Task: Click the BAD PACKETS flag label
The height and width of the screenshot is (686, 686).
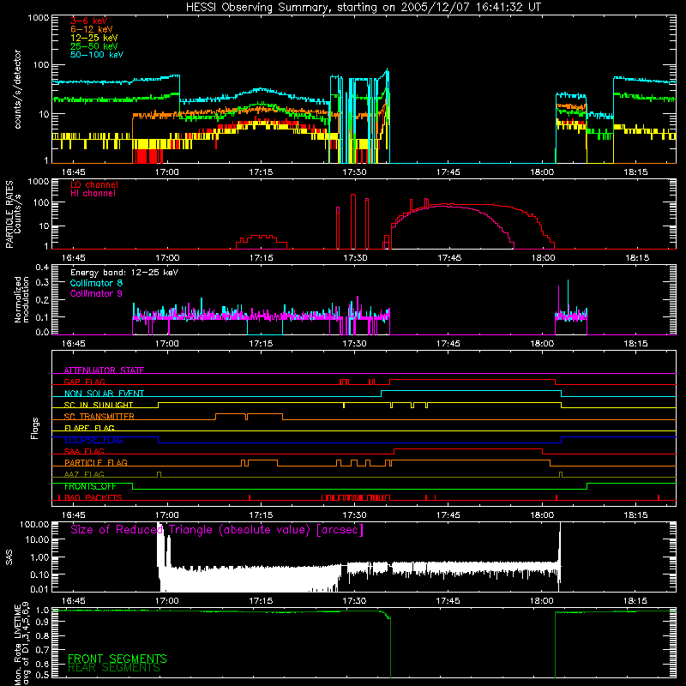Action: [93, 497]
